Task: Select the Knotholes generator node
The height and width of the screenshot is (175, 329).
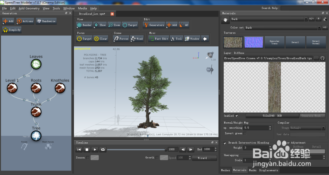Action: 60,88
